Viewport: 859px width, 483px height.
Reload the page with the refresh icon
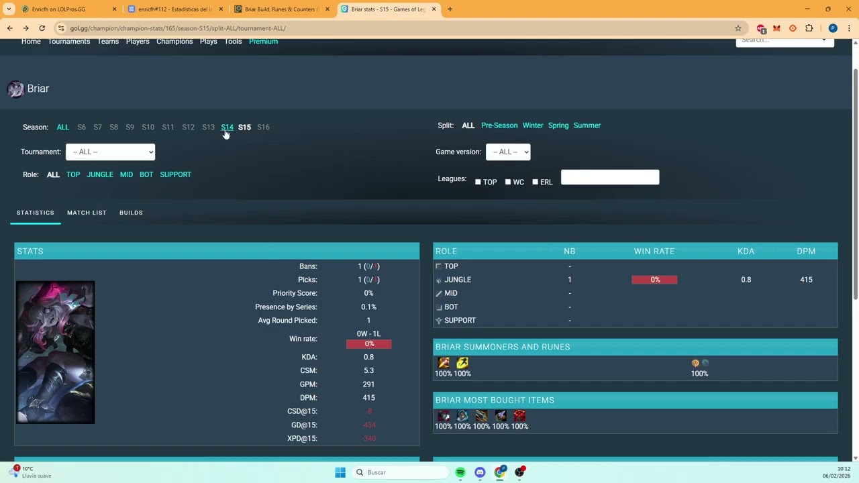[x=42, y=28]
